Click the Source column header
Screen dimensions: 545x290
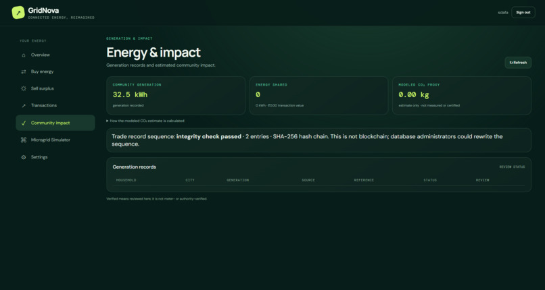click(x=308, y=180)
